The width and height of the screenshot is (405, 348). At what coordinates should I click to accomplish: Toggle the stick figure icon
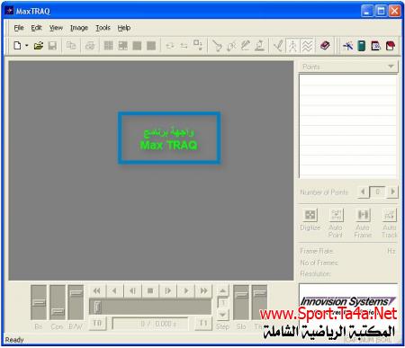coord(292,46)
